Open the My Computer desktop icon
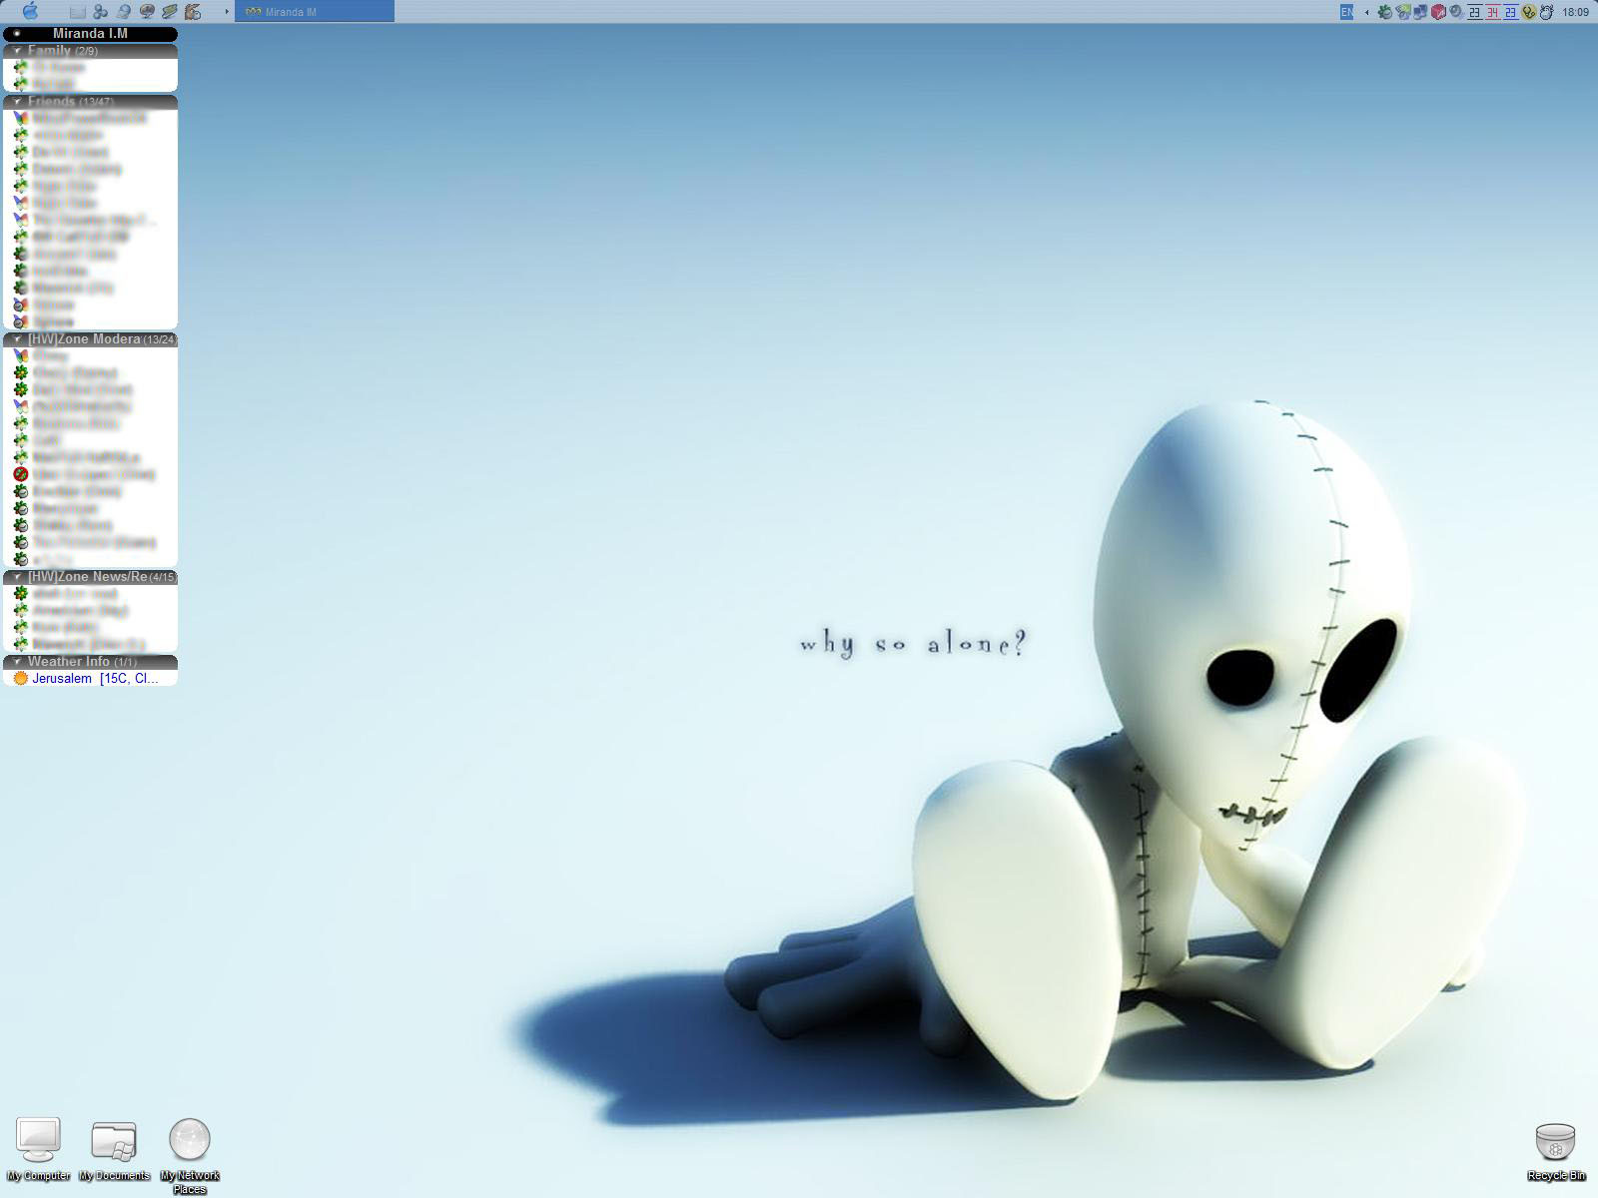The height and width of the screenshot is (1198, 1598). [38, 1149]
